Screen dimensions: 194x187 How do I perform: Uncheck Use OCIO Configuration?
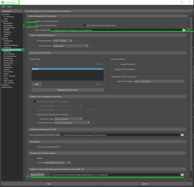pos(33,25)
